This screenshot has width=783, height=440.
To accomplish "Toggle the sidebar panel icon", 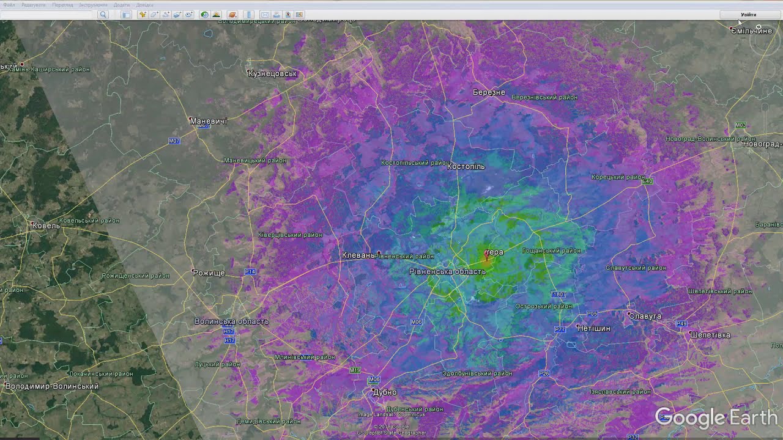I will tap(126, 15).
